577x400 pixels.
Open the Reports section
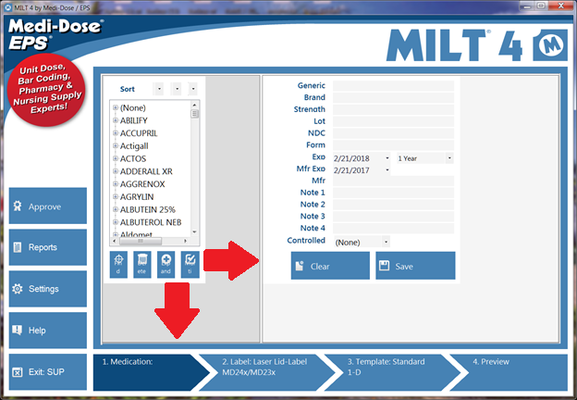tap(48, 247)
